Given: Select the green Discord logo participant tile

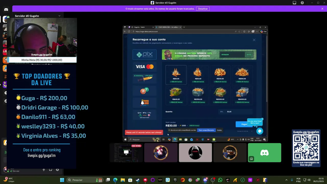Looking at the screenshot, I should pyautogui.click(x=264, y=153).
